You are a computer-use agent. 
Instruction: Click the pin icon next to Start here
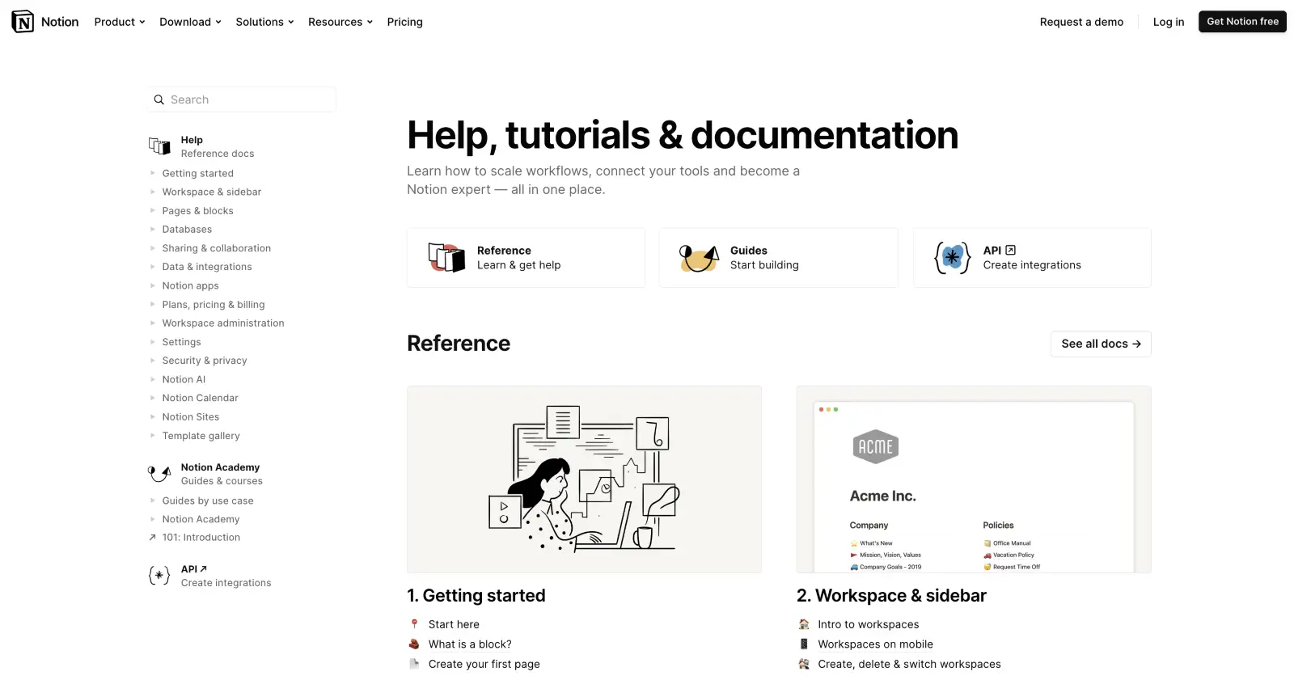(414, 624)
